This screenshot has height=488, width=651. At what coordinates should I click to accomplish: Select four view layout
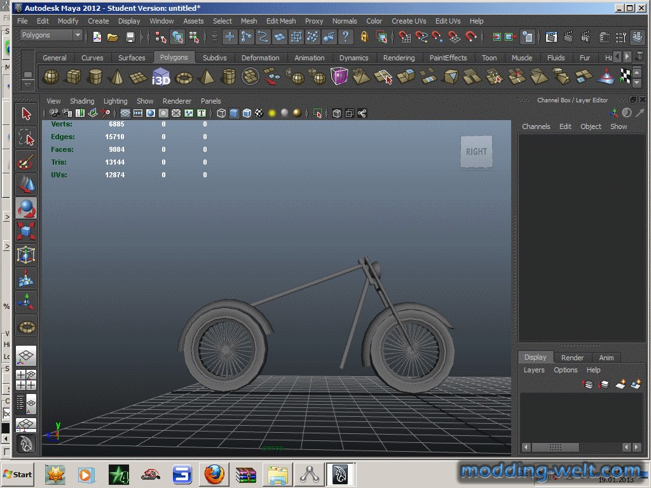point(26,380)
